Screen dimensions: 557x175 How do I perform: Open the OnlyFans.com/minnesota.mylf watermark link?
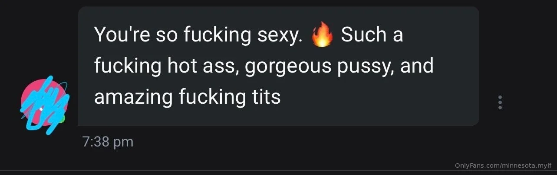503,166
